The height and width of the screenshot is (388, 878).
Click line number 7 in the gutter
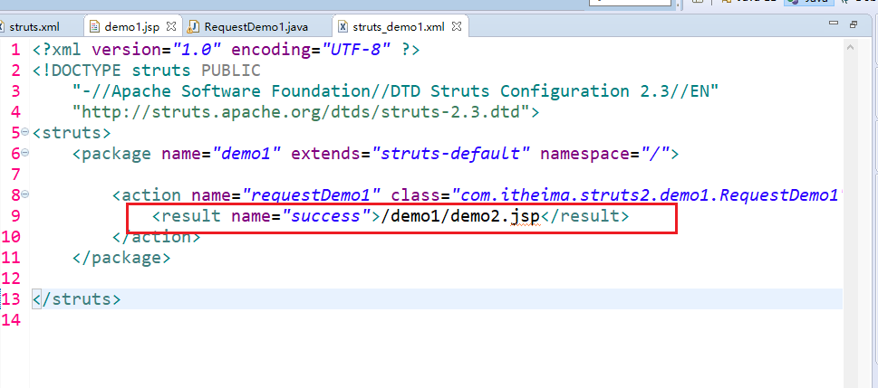coord(15,175)
